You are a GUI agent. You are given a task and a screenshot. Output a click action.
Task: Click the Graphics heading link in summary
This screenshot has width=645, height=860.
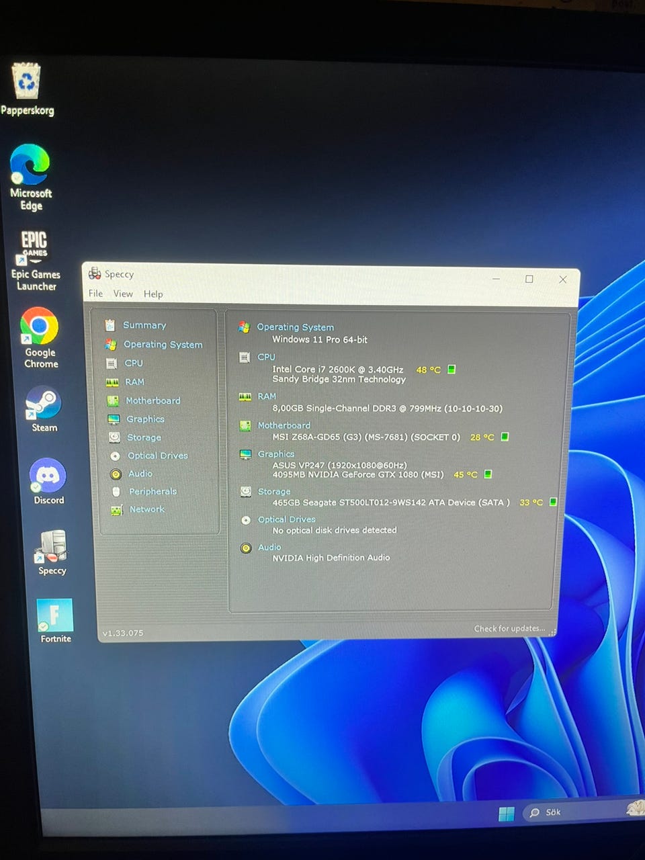click(276, 454)
